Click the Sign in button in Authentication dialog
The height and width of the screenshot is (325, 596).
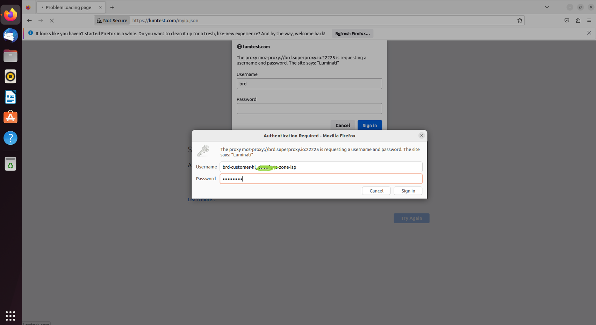pyautogui.click(x=408, y=191)
